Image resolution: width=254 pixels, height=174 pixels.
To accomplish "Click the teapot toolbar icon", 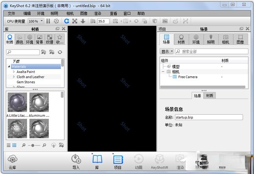I will tap(175, 21).
